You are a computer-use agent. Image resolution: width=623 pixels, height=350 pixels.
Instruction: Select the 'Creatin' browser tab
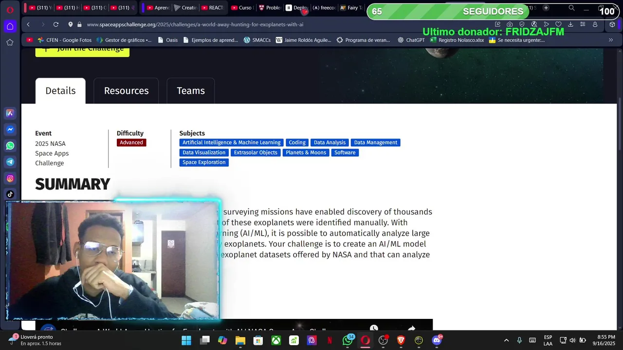(x=185, y=8)
